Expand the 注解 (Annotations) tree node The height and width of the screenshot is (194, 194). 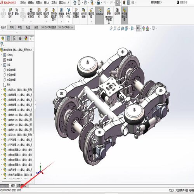coord(1,65)
